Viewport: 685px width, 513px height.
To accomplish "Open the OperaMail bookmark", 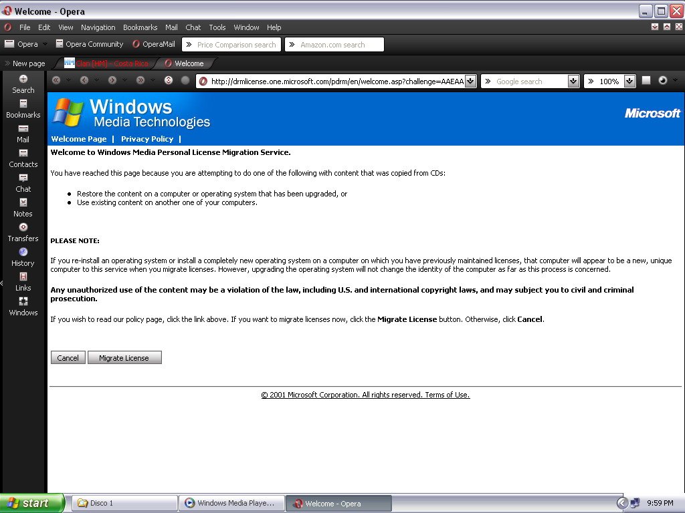I will [154, 44].
